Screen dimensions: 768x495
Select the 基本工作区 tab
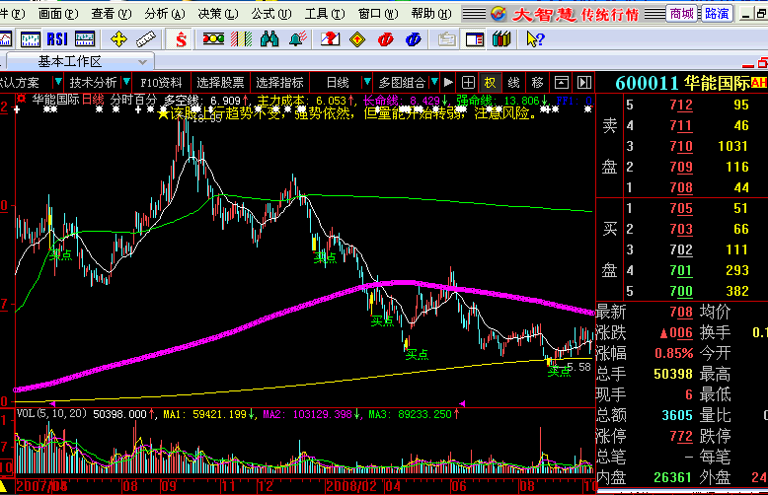click(78, 62)
